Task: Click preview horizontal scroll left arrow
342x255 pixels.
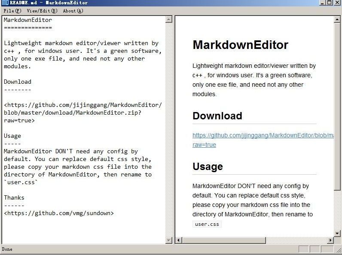Action: [x=178, y=240]
